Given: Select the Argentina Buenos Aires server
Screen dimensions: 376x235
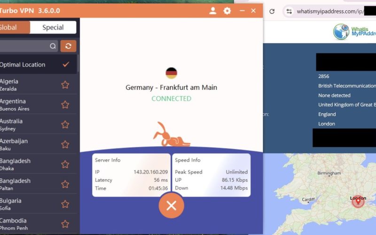Looking at the screenshot, I should [x=39, y=104].
